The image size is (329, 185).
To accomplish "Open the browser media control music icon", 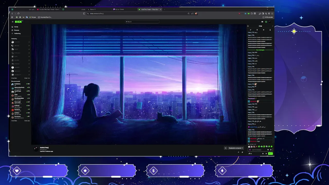I will (x=260, y=14).
